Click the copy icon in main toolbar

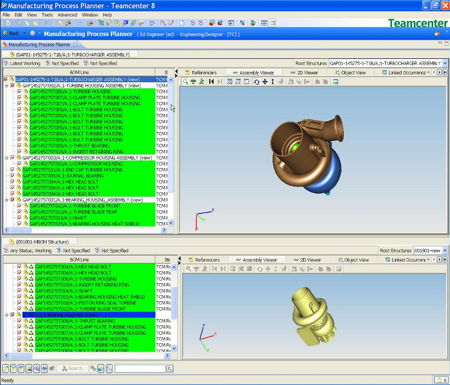[27, 23]
